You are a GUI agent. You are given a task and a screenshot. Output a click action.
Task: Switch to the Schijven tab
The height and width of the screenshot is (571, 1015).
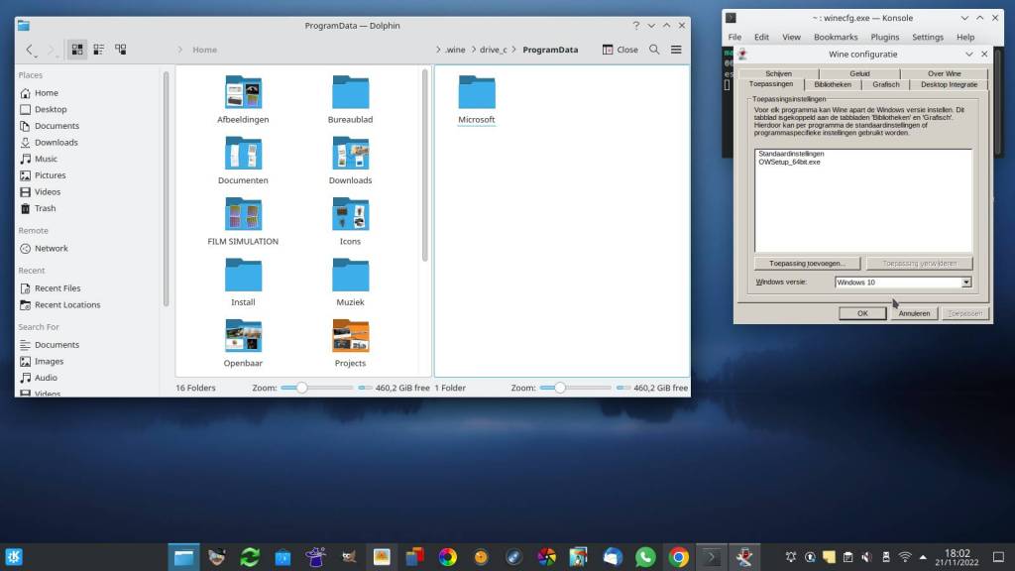pos(778,73)
